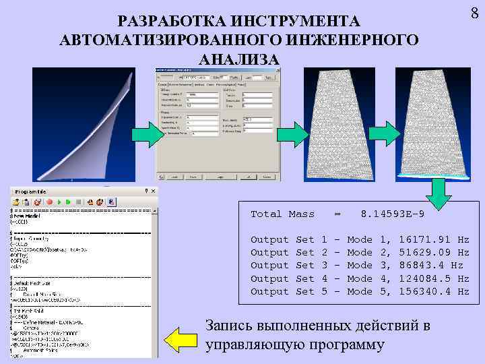Screen dimensions: 485x364
Task: Click the 'Total Mass = 8.14593E-9' line
Action: click(337, 214)
